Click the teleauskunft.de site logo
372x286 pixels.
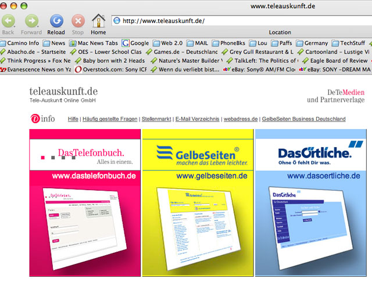[x=63, y=95]
